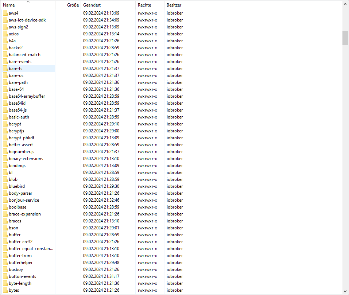The height and width of the screenshot is (295, 349).
Task: Select the bare-fs folder icon
Action: click(x=5, y=69)
